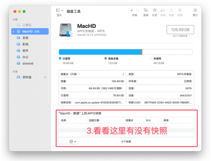Remove volume with the minus icon
The width and height of the screenshot is (211, 161).
coord(137,10)
